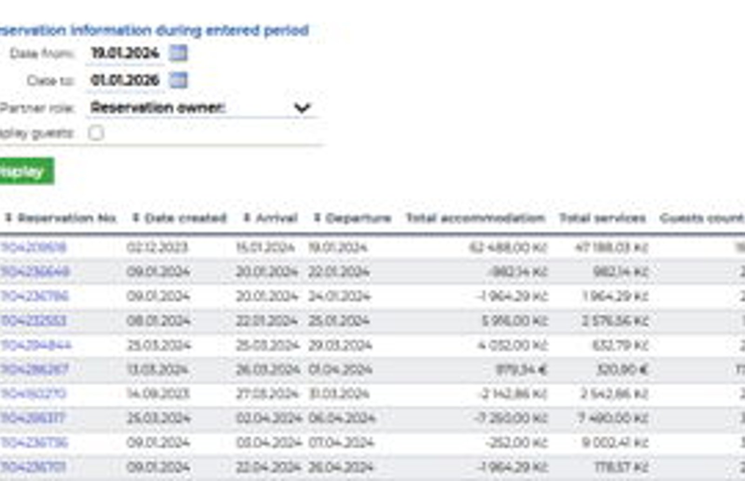Select services total 9 002,41 Kč
Viewport: 745px width, 481px height.
pyautogui.click(x=615, y=442)
